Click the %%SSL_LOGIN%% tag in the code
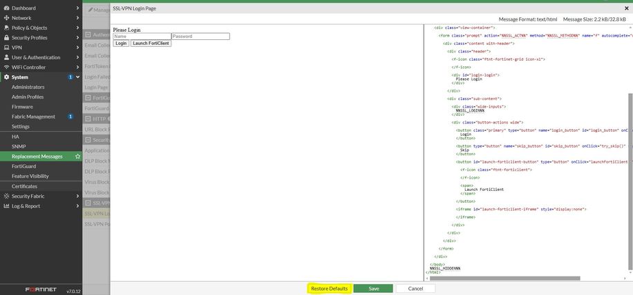 tap(470, 110)
